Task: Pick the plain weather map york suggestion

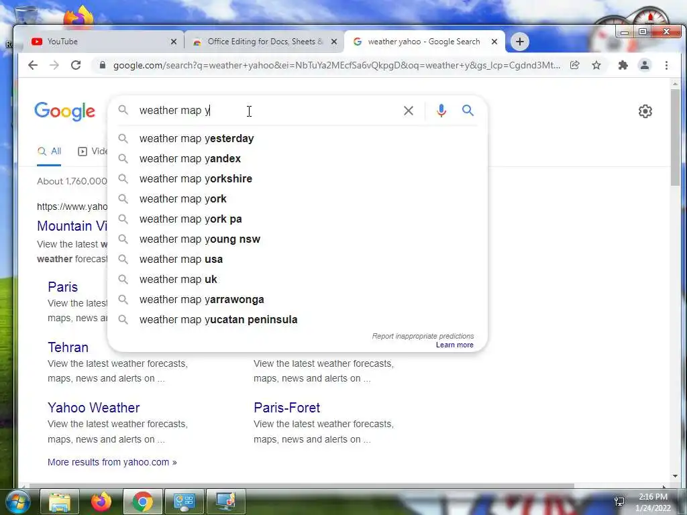Action: tap(297, 198)
